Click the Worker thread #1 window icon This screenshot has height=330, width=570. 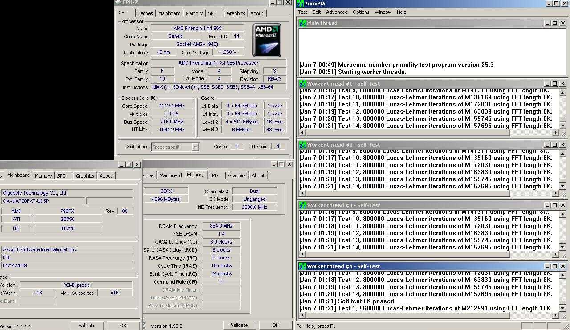click(302, 84)
